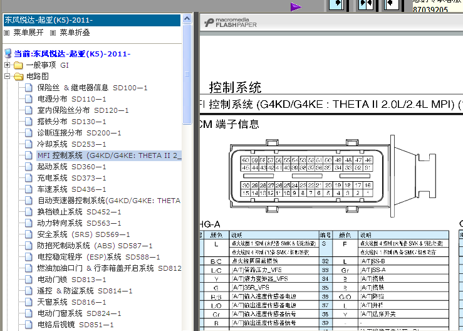Click page icon beside 室内保险丝分布
Screen dimensions: 463x331
(x=29, y=110)
